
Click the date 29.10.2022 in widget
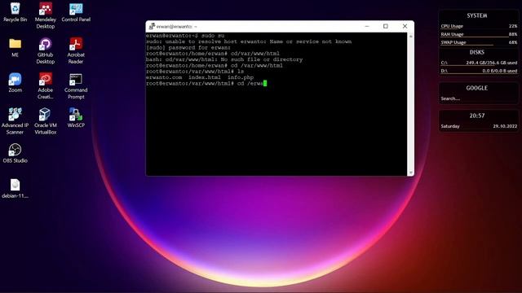point(505,126)
